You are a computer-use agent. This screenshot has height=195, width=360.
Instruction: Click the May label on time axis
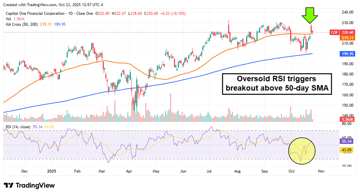coord(156,171)
